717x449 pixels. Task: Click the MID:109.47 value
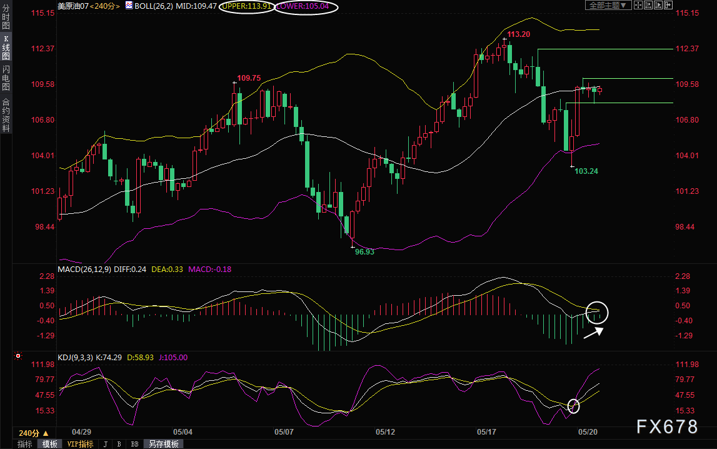coord(196,6)
